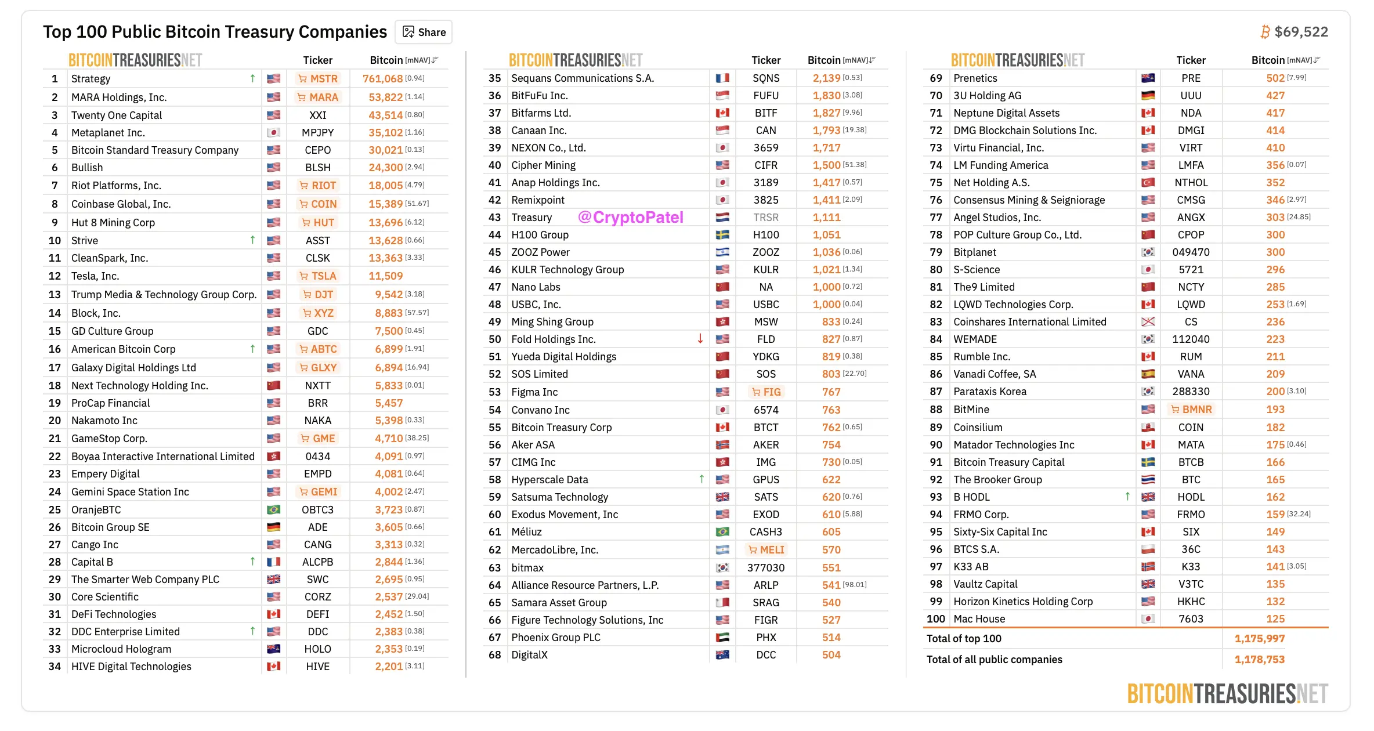Click the Ticker header in first column
The height and width of the screenshot is (731, 1374).
click(x=317, y=60)
